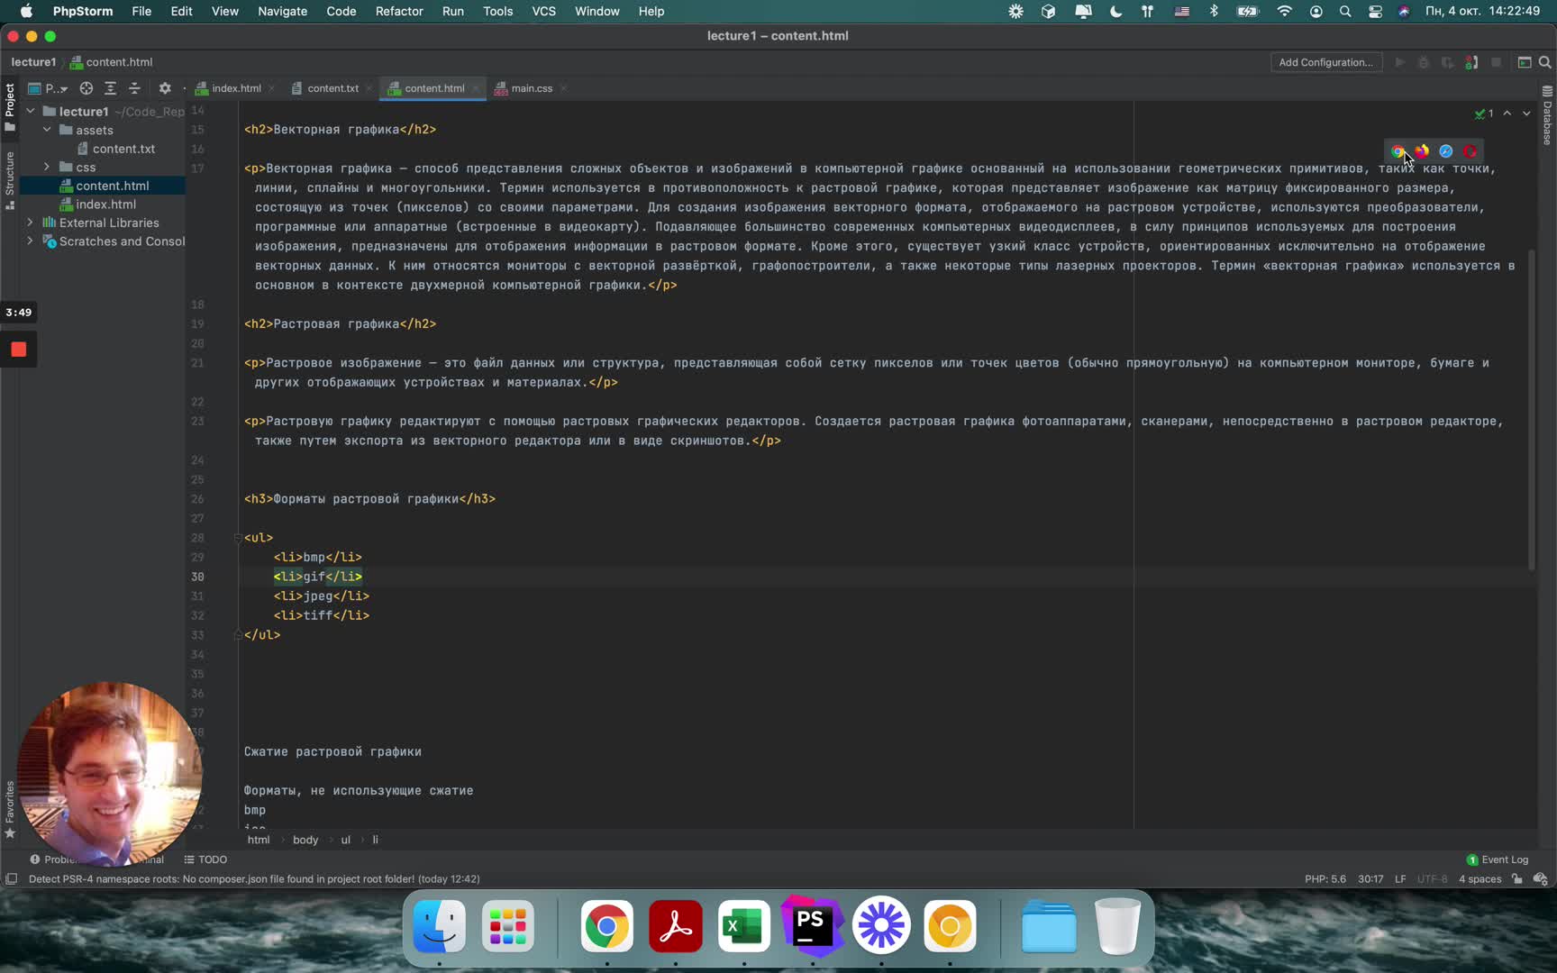Switch to content.txt editor tab

[332, 88]
